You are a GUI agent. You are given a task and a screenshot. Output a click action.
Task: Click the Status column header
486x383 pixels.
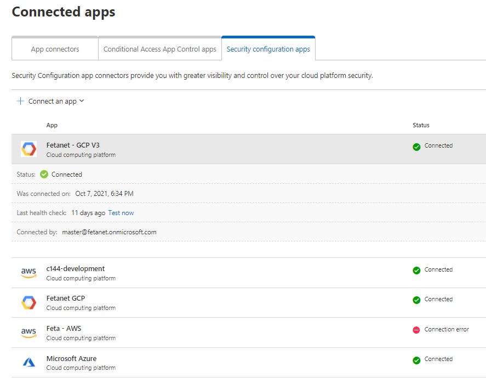point(421,126)
